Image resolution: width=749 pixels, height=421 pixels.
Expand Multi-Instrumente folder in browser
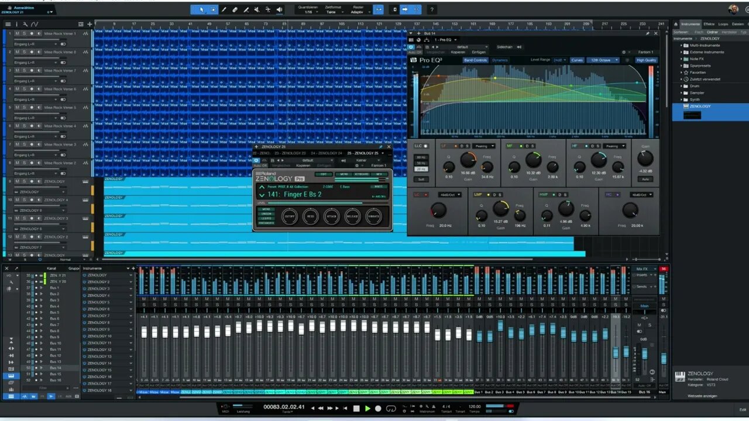[x=682, y=45]
